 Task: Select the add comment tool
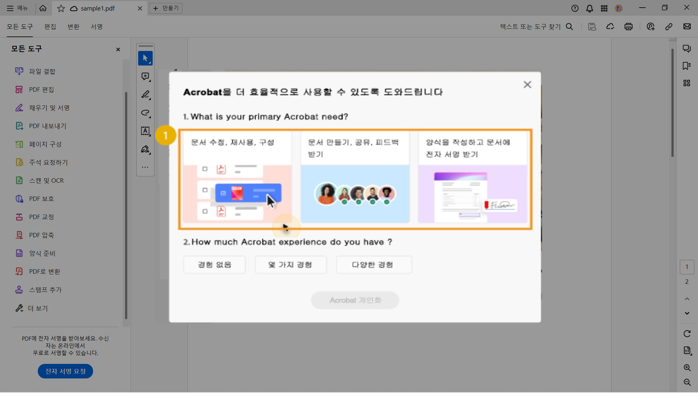pyautogui.click(x=145, y=76)
